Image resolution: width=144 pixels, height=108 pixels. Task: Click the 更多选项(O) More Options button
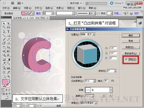(x=131, y=53)
